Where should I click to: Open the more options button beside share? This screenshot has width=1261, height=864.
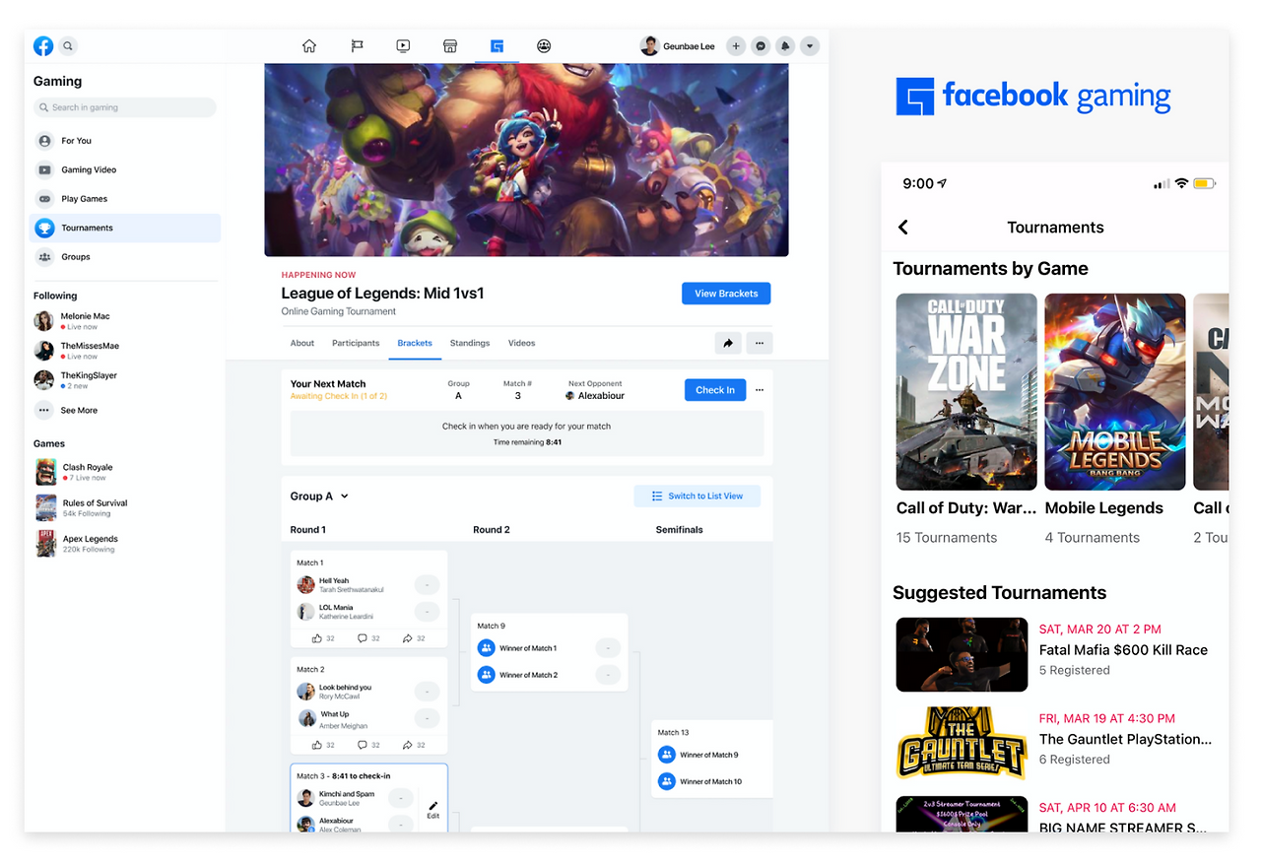(x=760, y=343)
